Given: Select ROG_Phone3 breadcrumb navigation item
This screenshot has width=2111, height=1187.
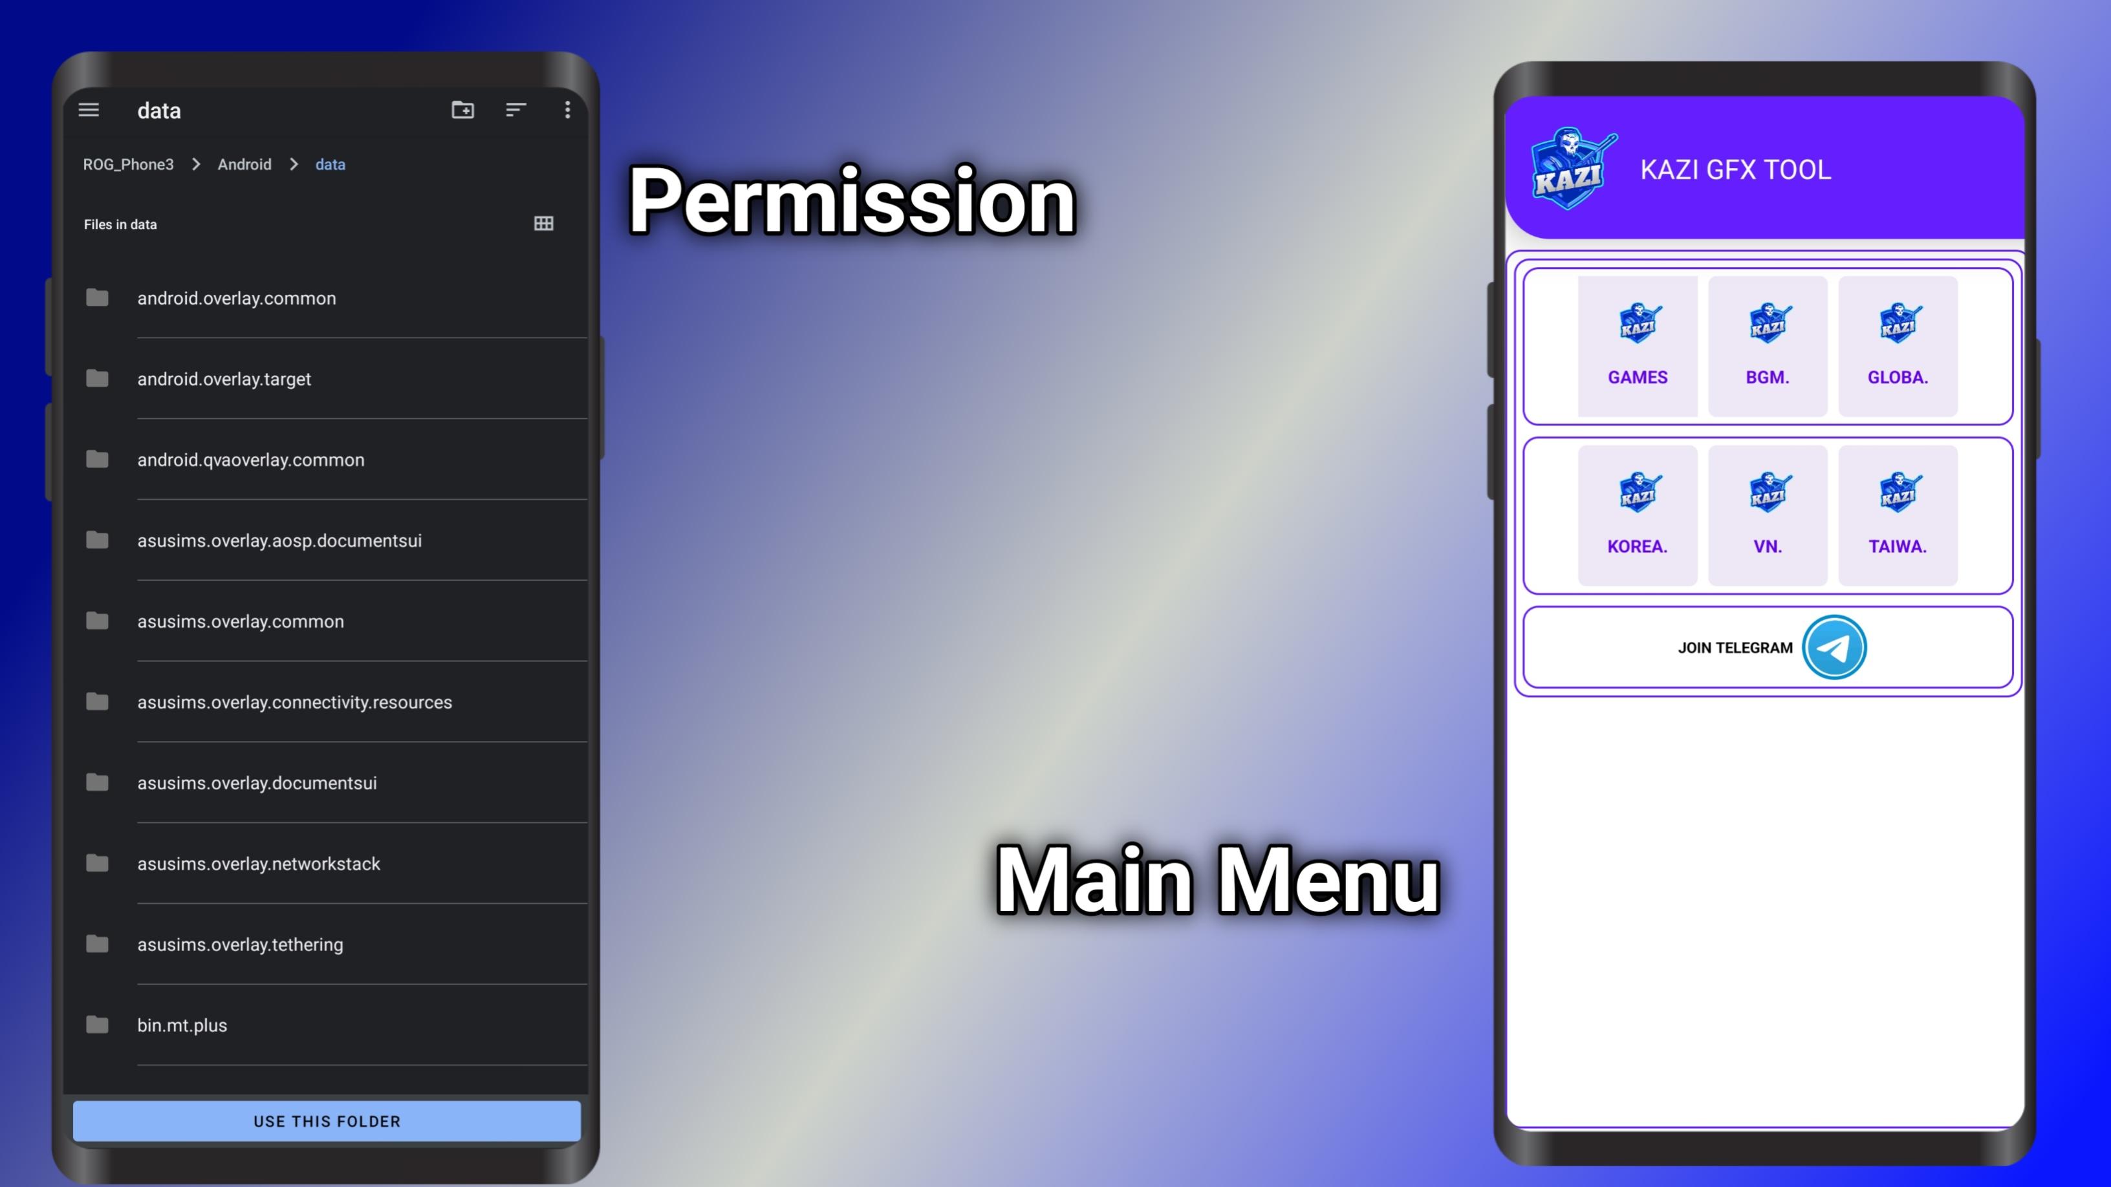Looking at the screenshot, I should 127,164.
